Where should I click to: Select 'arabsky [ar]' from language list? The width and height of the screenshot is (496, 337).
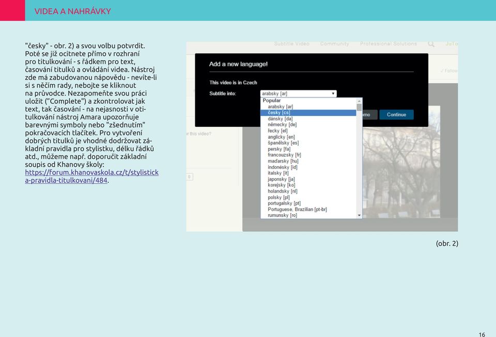click(308, 107)
